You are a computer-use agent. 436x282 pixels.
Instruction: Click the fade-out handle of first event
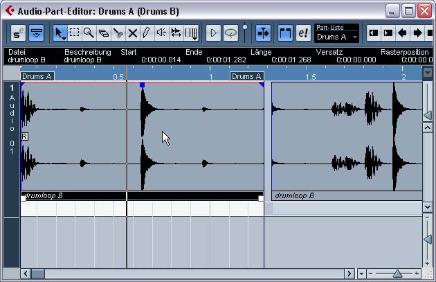click(x=261, y=85)
